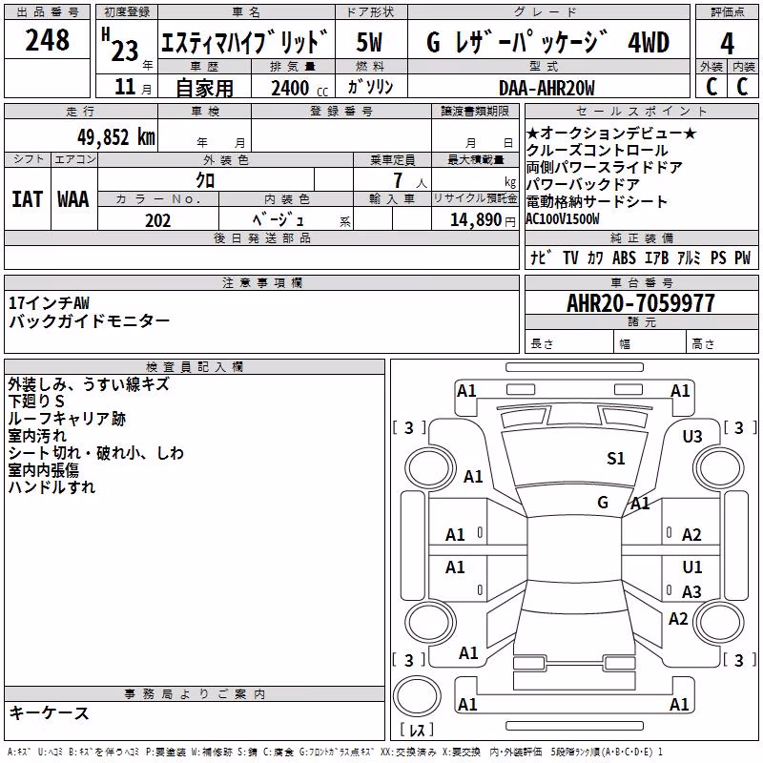Click the ABS equipment label
The height and width of the screenshot is (763, 763).
point(625,258)
